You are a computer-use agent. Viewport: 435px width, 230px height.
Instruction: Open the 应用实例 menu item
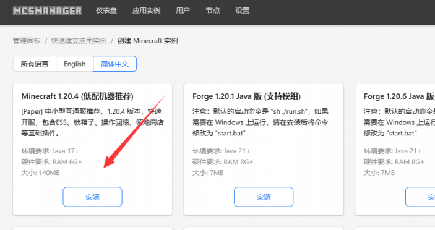point(146,11)
